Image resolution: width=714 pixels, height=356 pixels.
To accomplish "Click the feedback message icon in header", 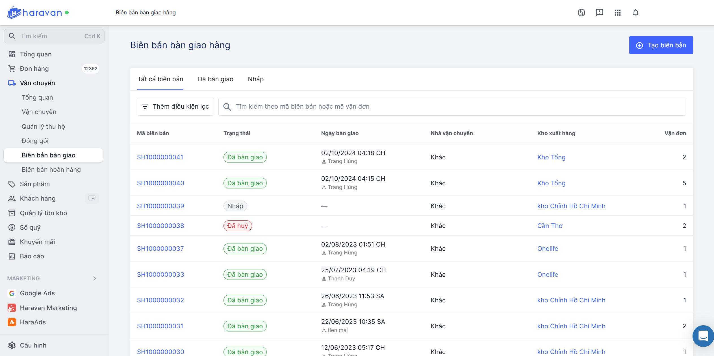I will pyautogui.click(x=599, y=12).
